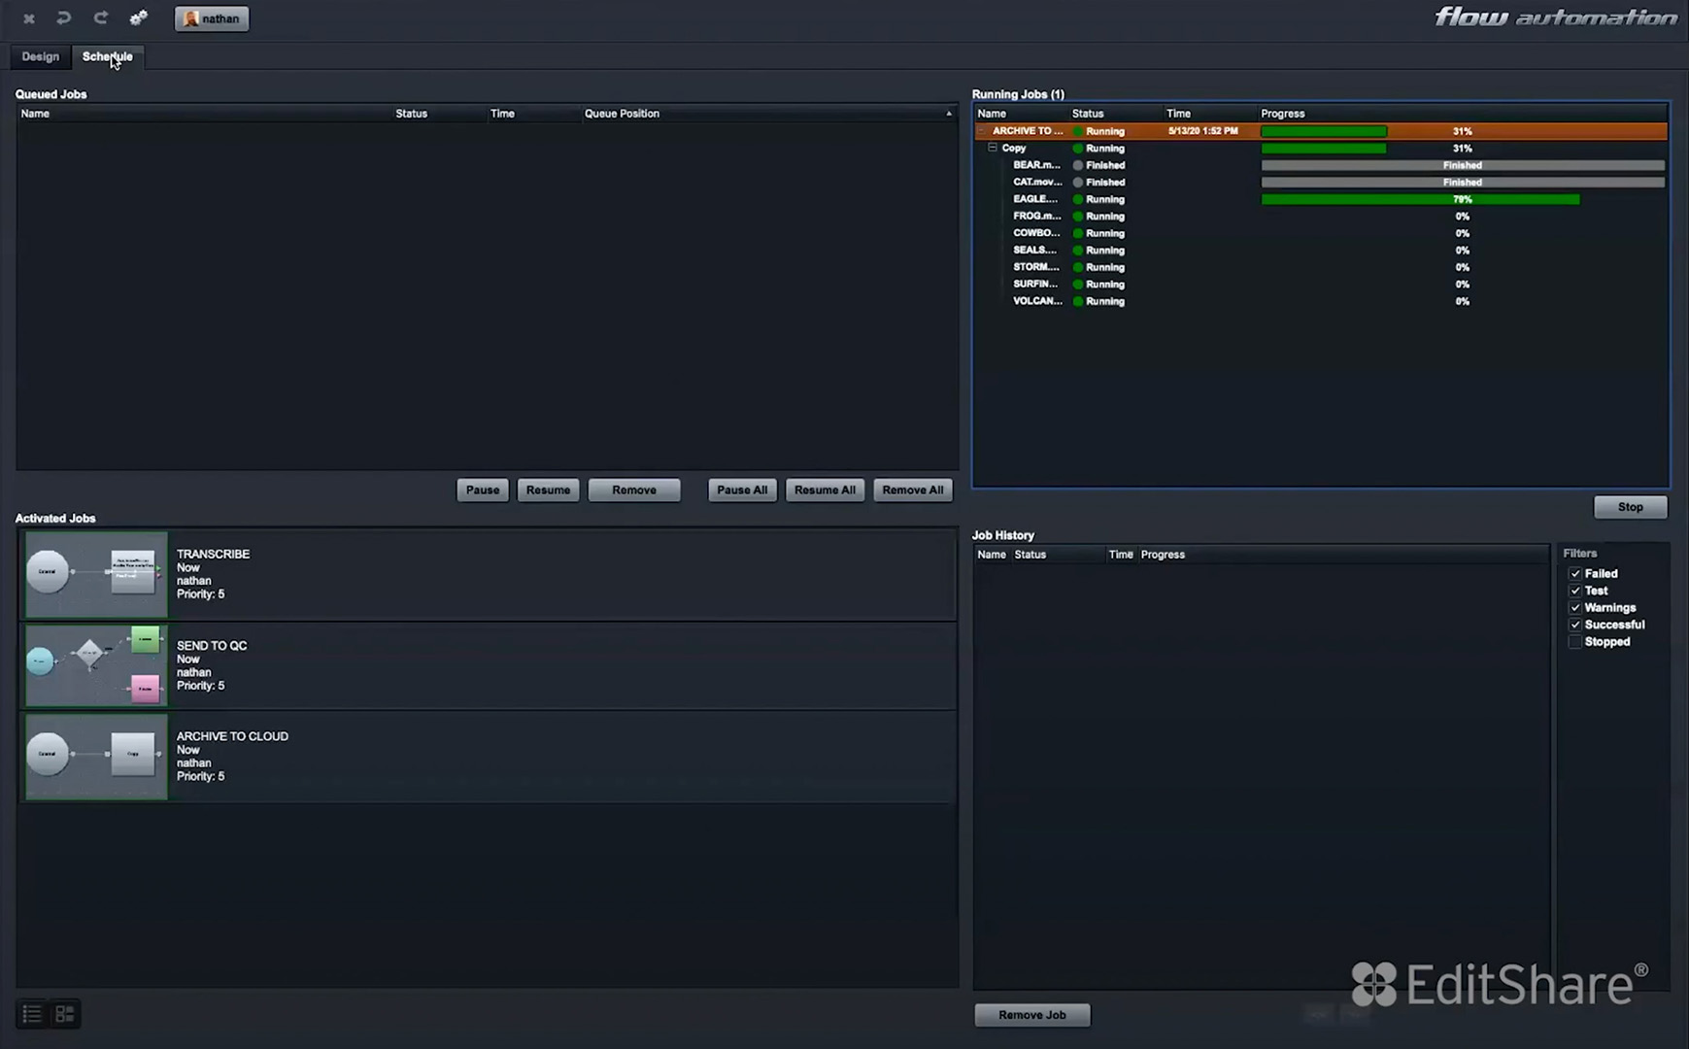The width and height of the screenshot is (1689, 1049).
Task: Switch Activated Jobs to thumbnail view
Action: [65, 1014]
